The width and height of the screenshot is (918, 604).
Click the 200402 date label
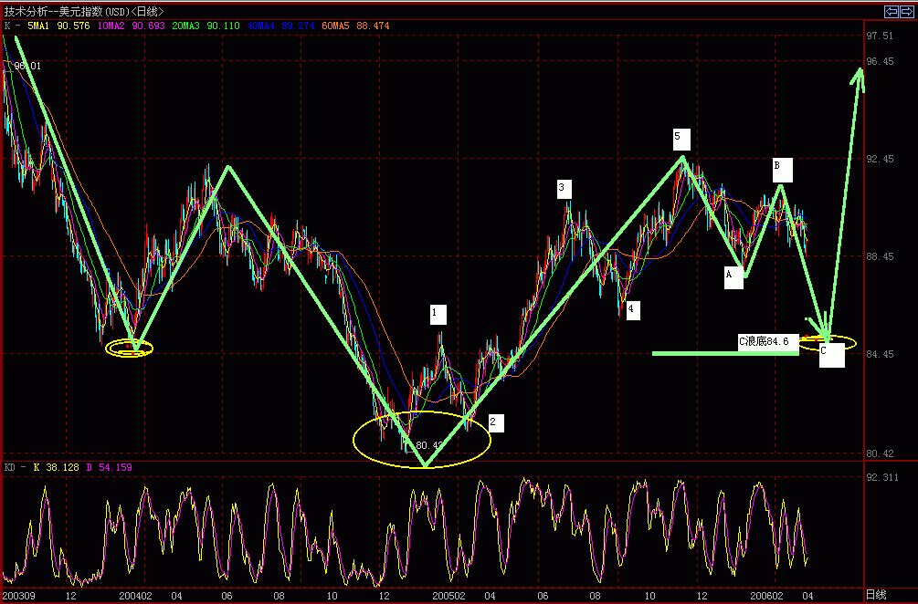click(x=135, y=596)
